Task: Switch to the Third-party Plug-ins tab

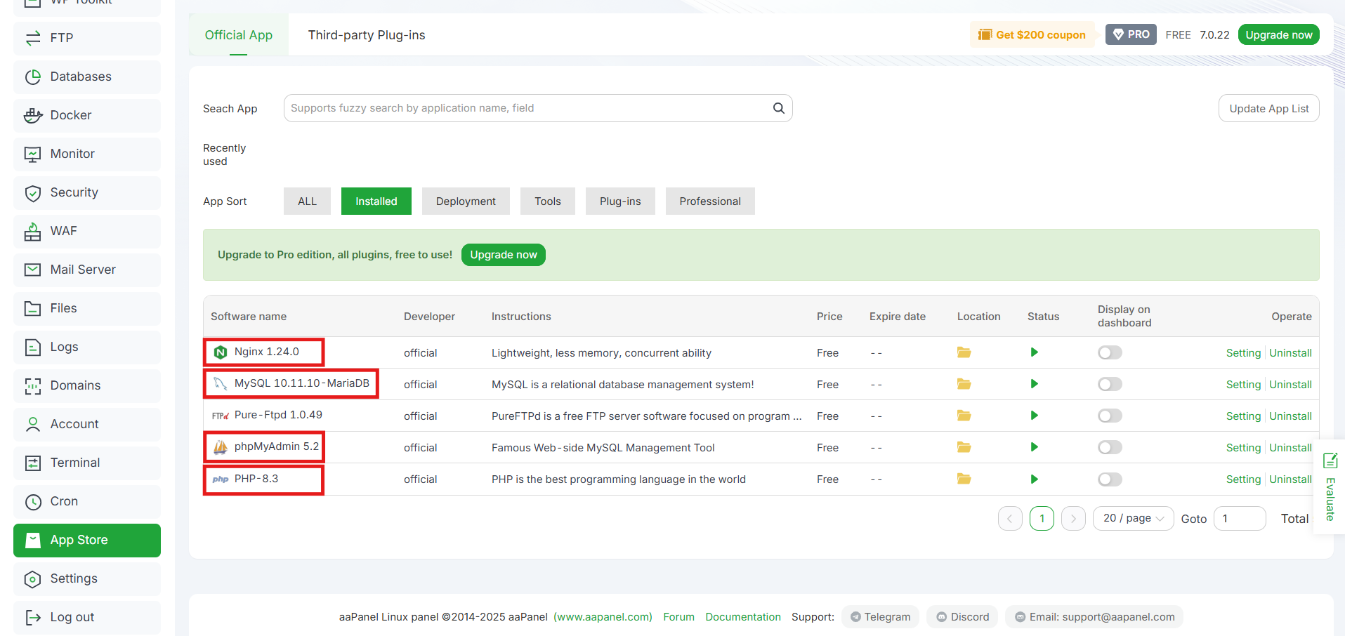Action: (x=366, y=34)
